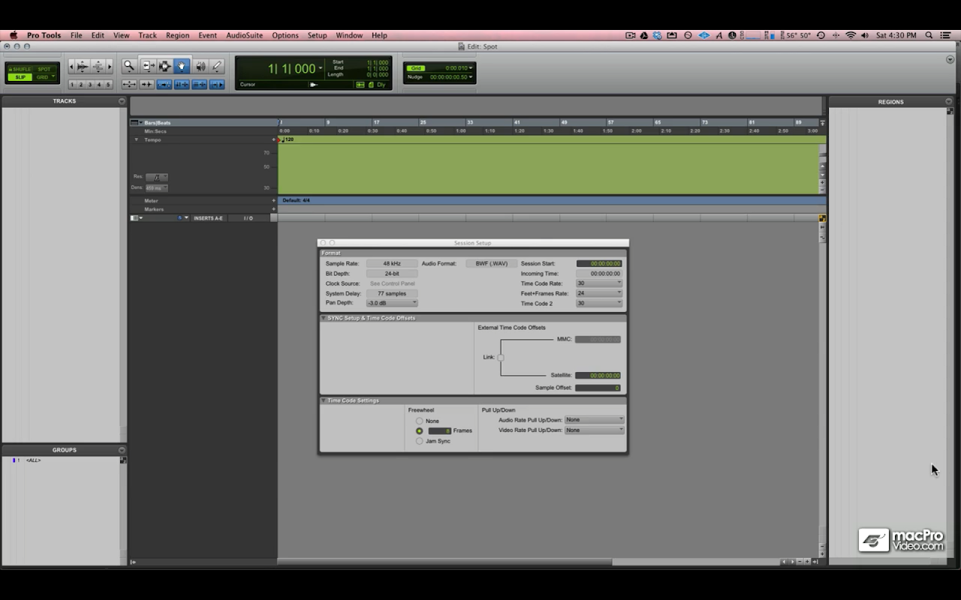
Task: Select the None freewheel radio button
Action: click(x=420, y=421)
